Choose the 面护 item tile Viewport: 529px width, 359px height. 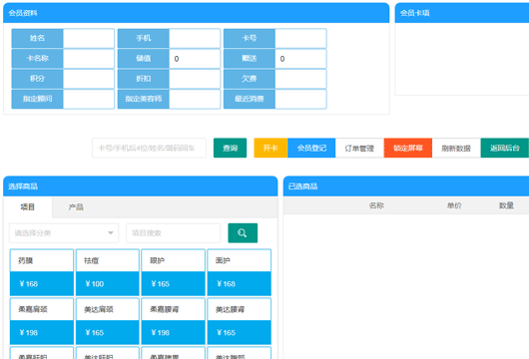pyautogui.click(x=240, y=272)
